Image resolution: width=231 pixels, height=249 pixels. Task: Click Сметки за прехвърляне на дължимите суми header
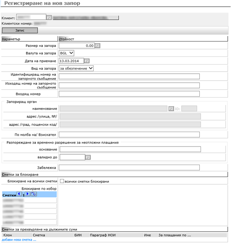pyautogui.click(x=115, y=230)
